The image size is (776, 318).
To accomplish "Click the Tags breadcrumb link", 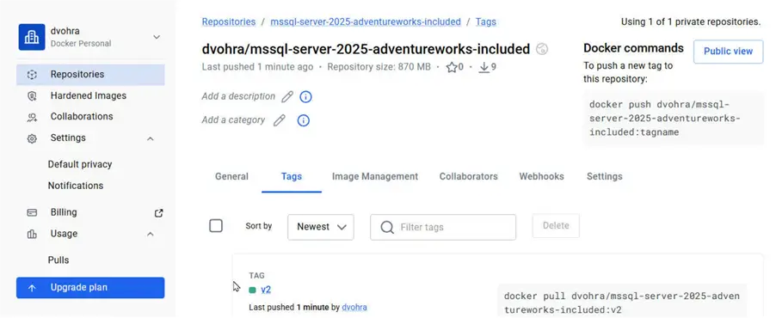I will pyautogui.click(x=485, y=21).
